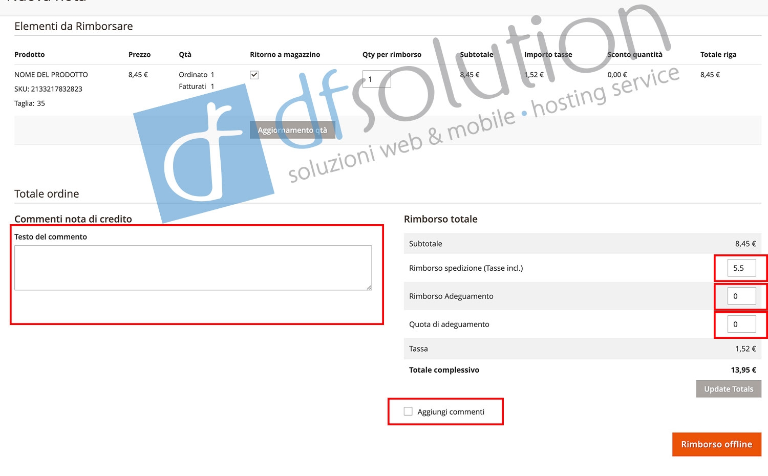Click the Testo del commento label
The width and height of the screenshot is (768, 476).
pyautogui.click(x=51, y=236)
